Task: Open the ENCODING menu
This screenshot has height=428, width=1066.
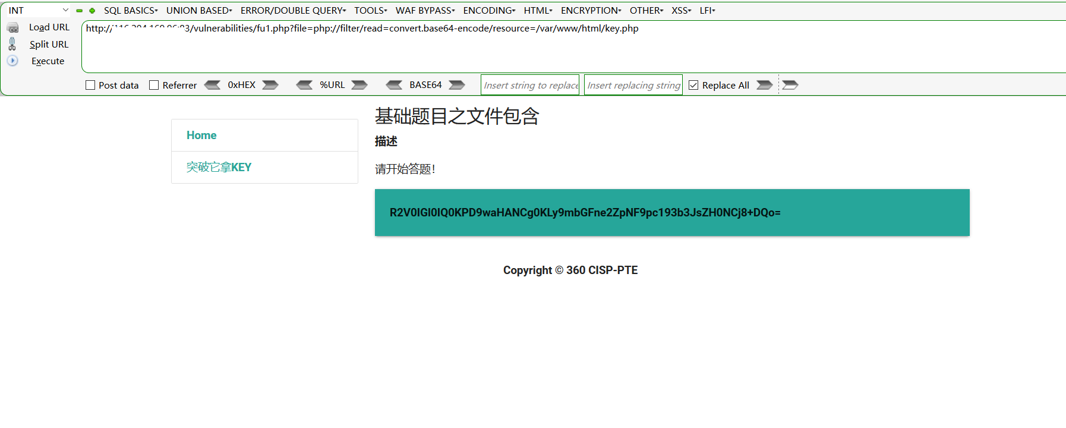Action: [x=489, y=11]
